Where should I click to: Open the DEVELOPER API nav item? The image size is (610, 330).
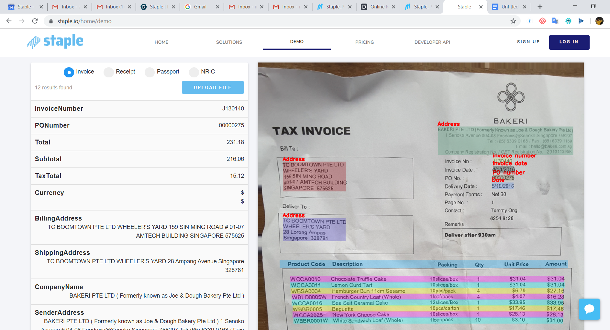[x=432, y=42]
